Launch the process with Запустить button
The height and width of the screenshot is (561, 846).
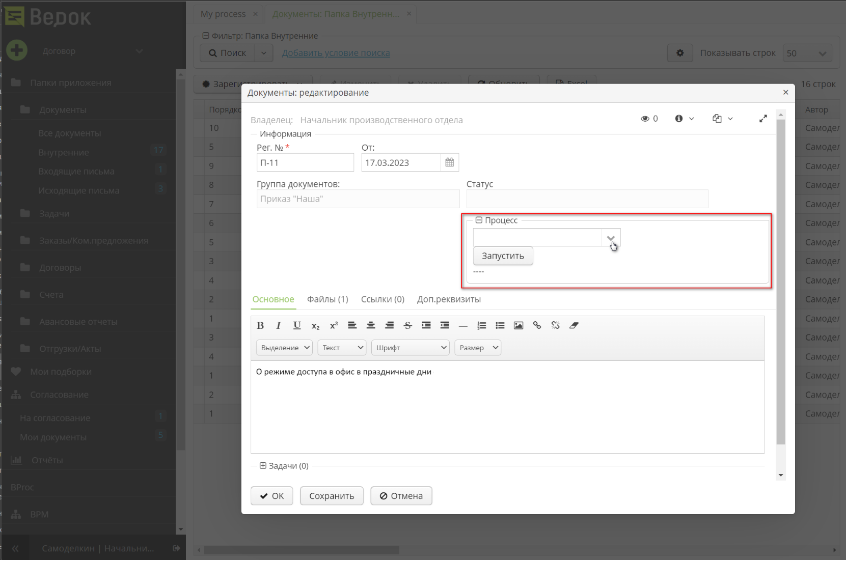503,256
